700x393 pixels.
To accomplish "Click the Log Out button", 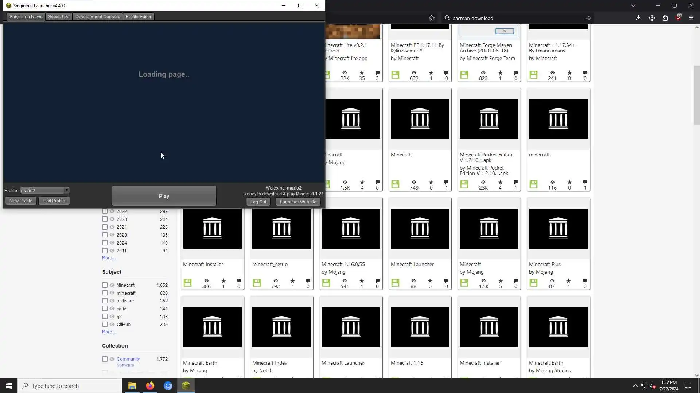I will point(258,202).
